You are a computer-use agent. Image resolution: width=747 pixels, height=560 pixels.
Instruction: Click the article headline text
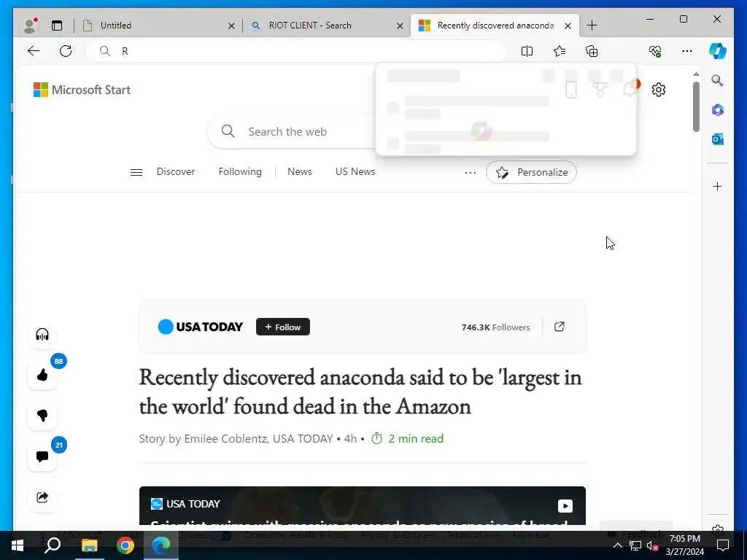tap(360, 392)
